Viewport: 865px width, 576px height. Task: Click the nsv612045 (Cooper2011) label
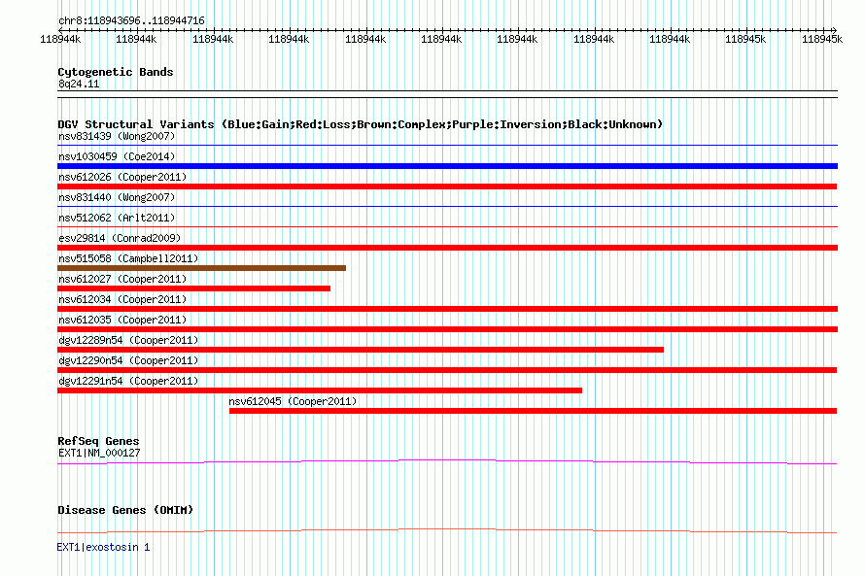point(293,401)
